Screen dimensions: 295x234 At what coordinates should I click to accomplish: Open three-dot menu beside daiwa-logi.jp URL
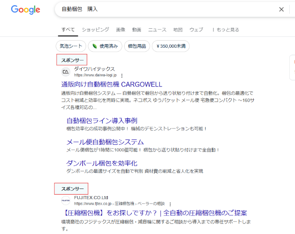click(x=122, y=75)
